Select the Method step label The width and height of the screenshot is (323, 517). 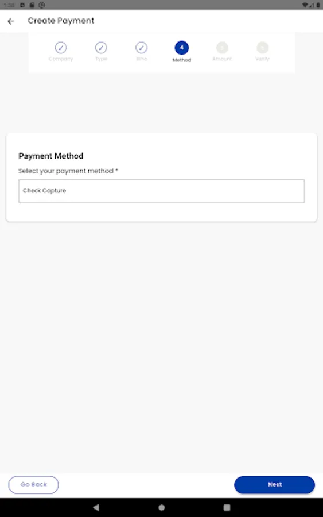[x=182, y=60]
